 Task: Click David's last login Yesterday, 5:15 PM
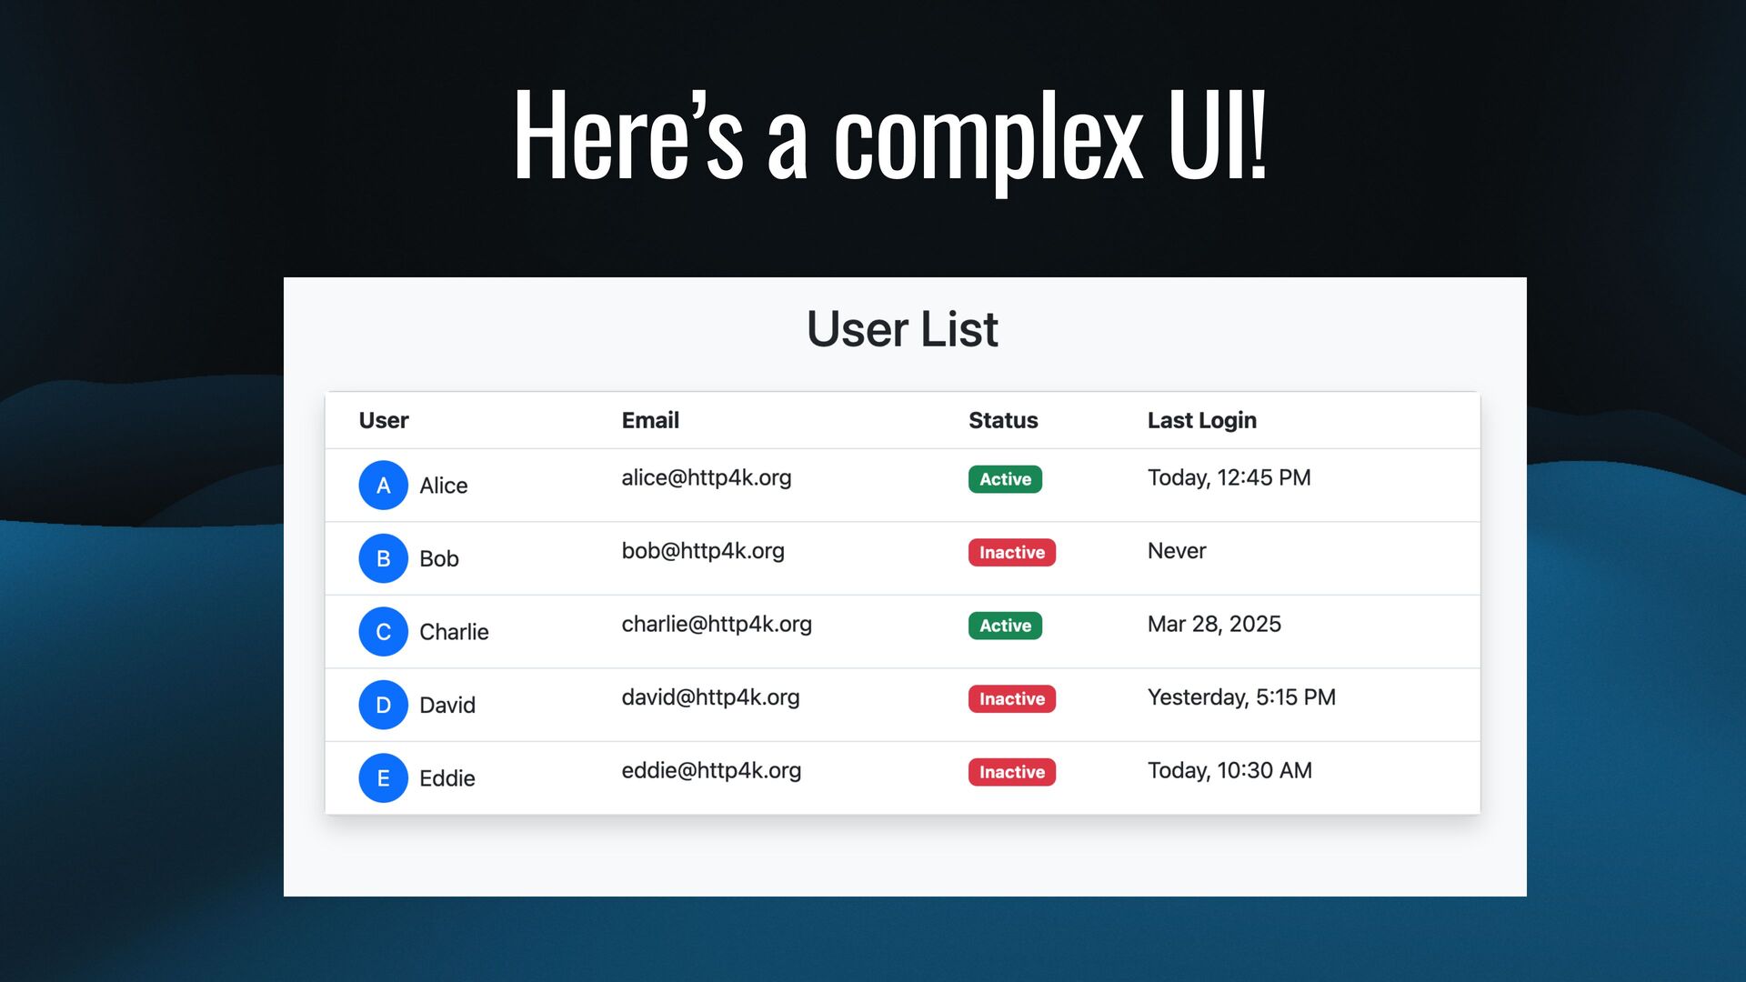tap(1241, 697)
